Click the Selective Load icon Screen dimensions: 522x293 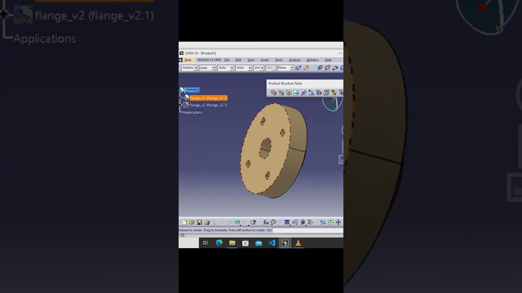334,93
